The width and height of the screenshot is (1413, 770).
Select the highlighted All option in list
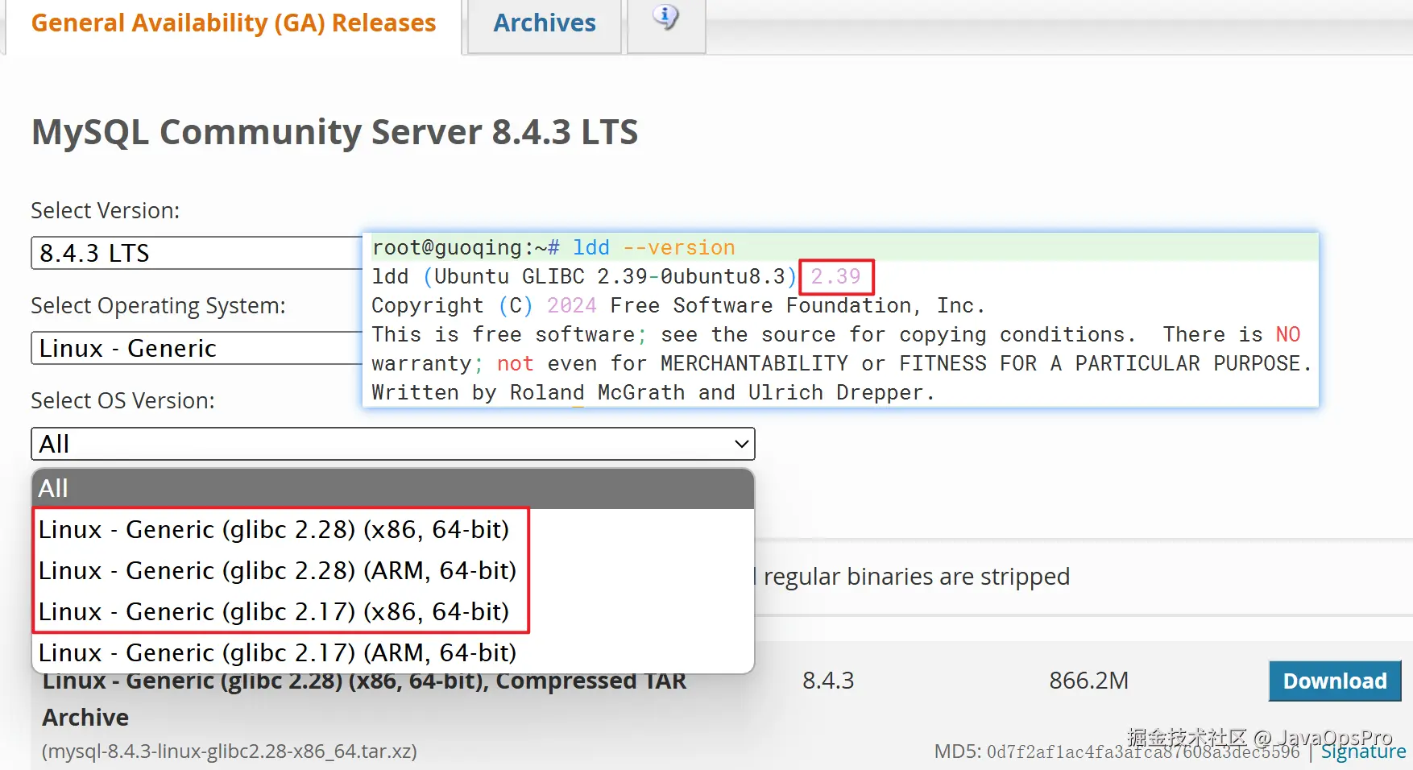393,488
